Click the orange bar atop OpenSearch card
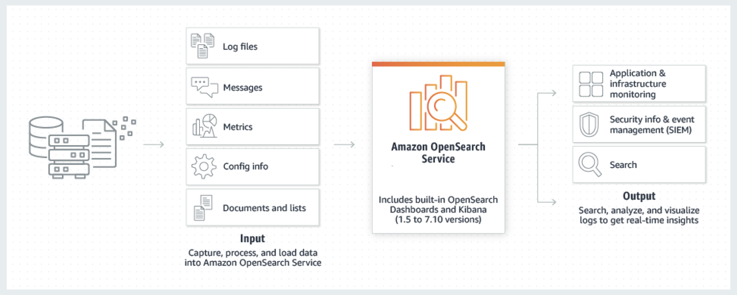 (x=438, y=64)
